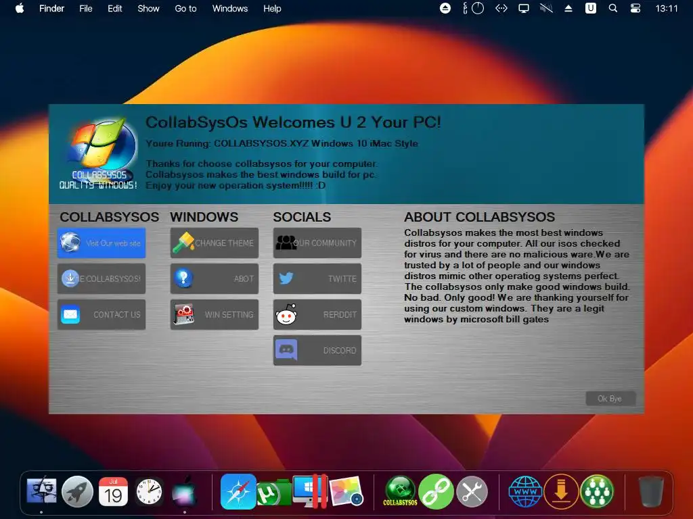Open the Windows monitor icon in dock
Image resolution: width=693 pixels, height=519 pixels.
coord(310,491)
